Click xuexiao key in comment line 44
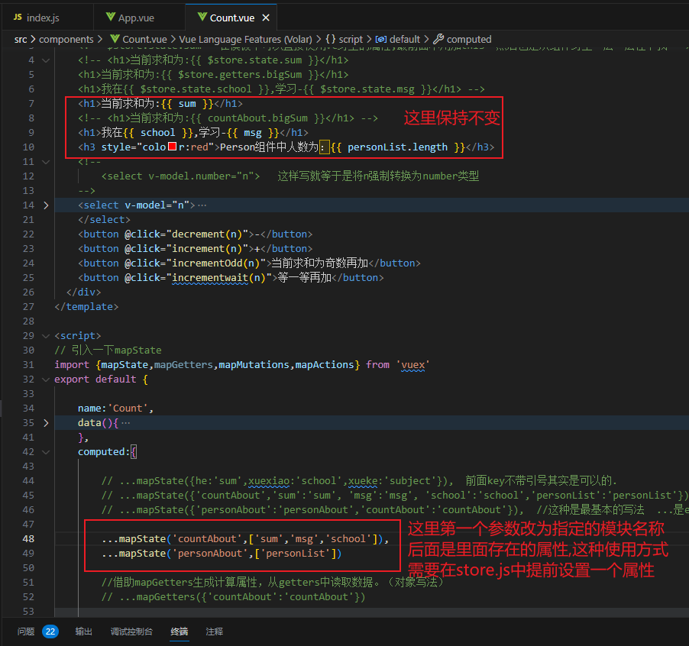 268,480
